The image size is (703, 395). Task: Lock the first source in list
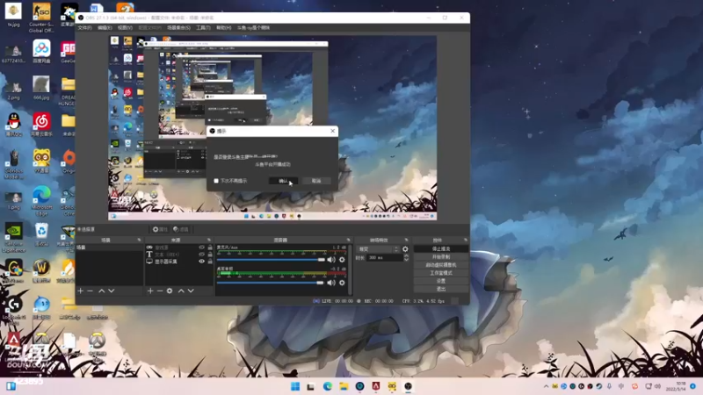point(210,248)
